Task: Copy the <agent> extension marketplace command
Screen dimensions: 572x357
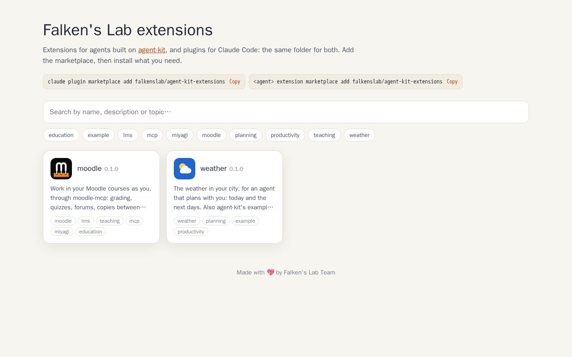Action: [x=452, y=82]
